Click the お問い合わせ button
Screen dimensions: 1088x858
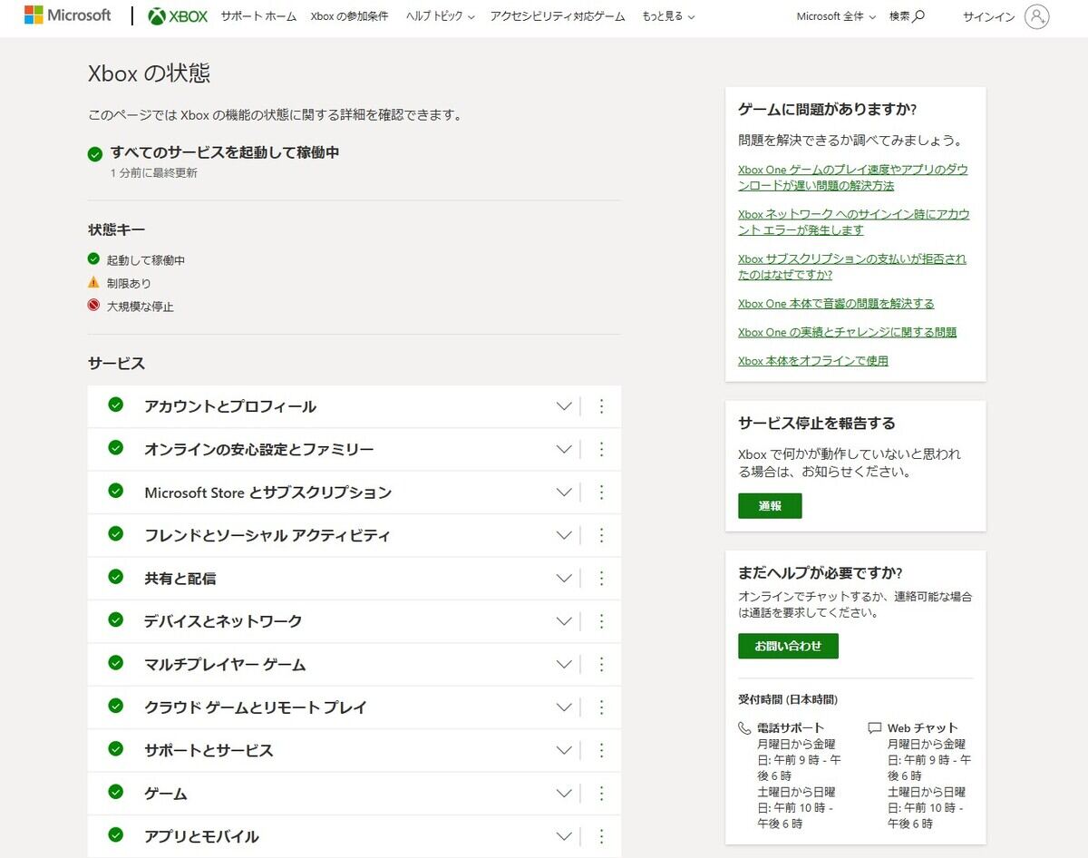[x=788, y=646]
